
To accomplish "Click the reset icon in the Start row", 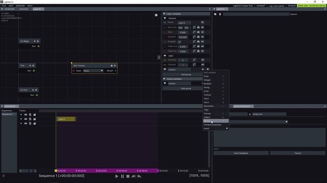I will click(194, 32).
